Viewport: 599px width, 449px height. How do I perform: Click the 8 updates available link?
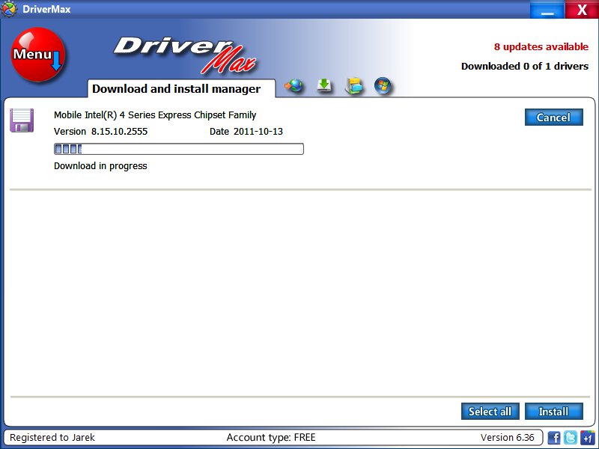click(x=541, y=46)
